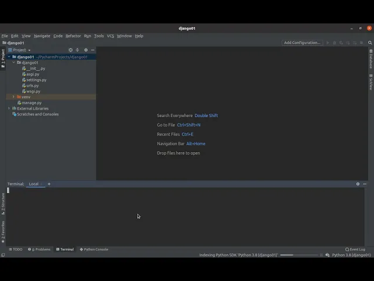374x281 pixels.
Task: Expand External Libraries node
Action: tap(9, 108)
